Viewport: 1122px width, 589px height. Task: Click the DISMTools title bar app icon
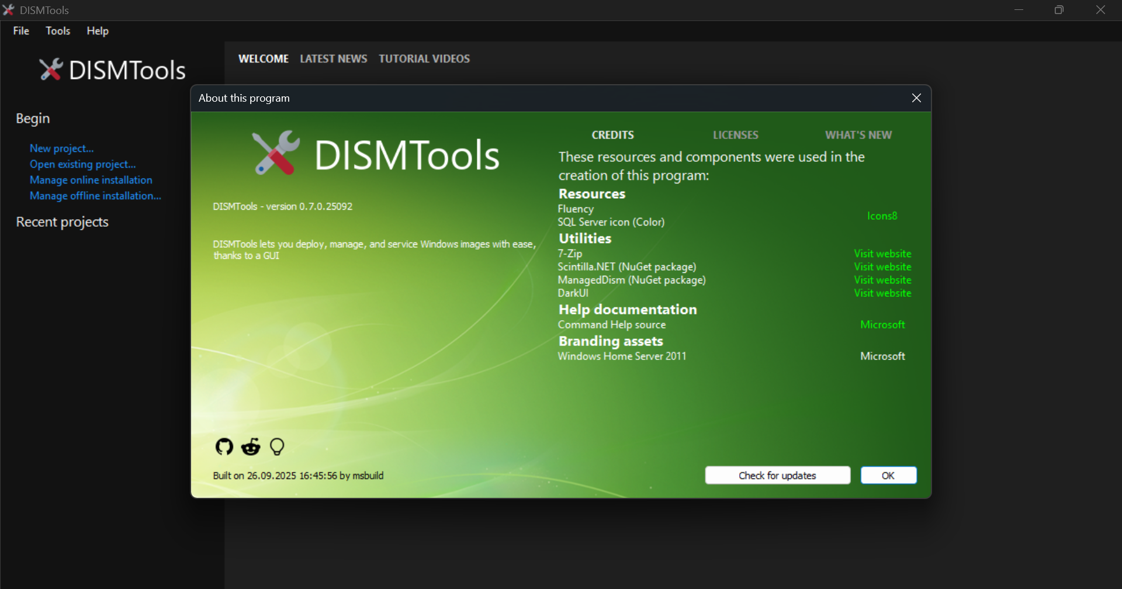8,10
